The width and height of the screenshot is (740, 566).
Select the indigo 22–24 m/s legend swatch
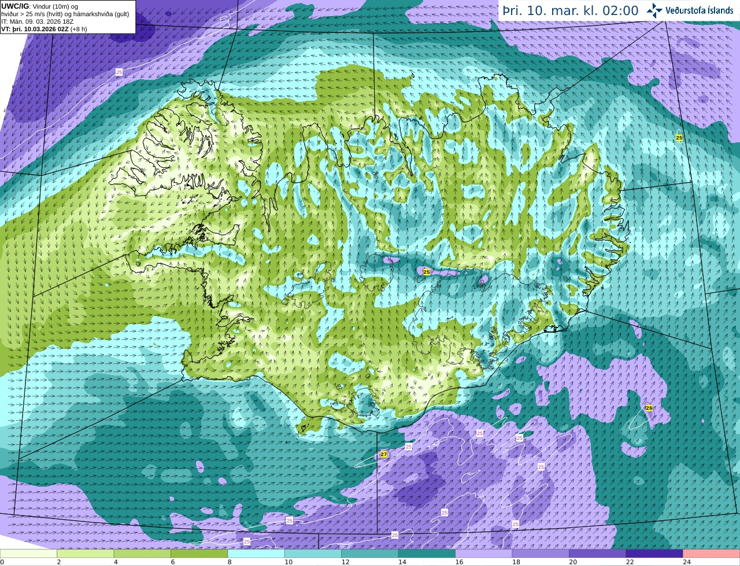pos(654,554)
